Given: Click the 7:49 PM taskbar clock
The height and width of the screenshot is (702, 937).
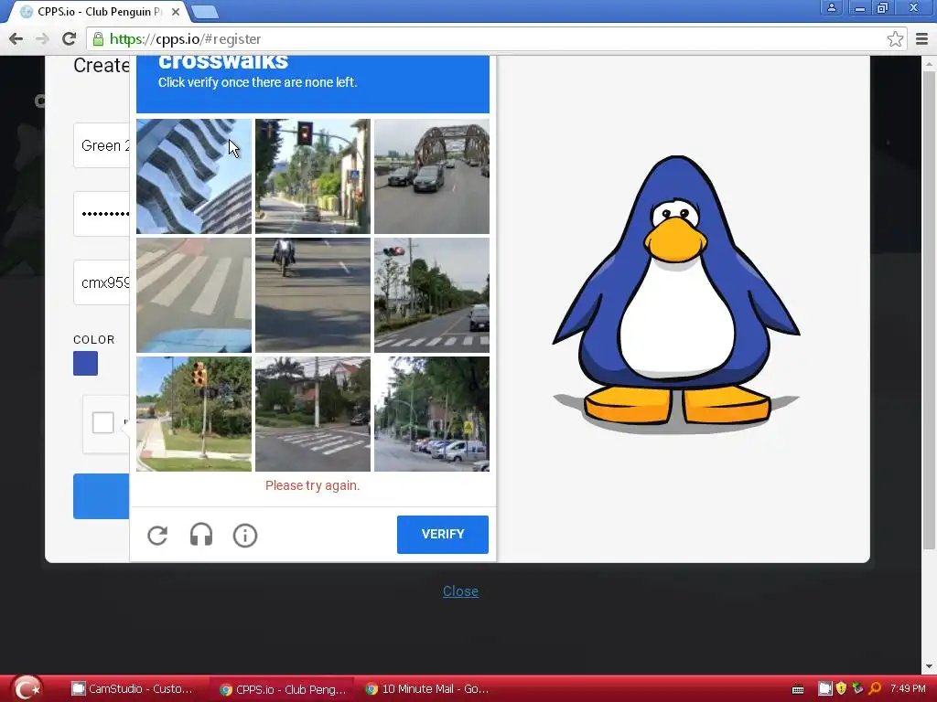Looking at the screenshot, I should click(908, 688).
